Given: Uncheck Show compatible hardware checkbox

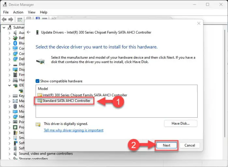Looking at the screenshot, I should 37,81.
